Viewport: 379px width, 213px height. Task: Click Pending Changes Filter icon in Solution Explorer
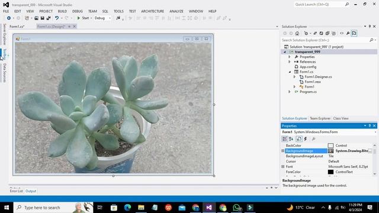306,33
